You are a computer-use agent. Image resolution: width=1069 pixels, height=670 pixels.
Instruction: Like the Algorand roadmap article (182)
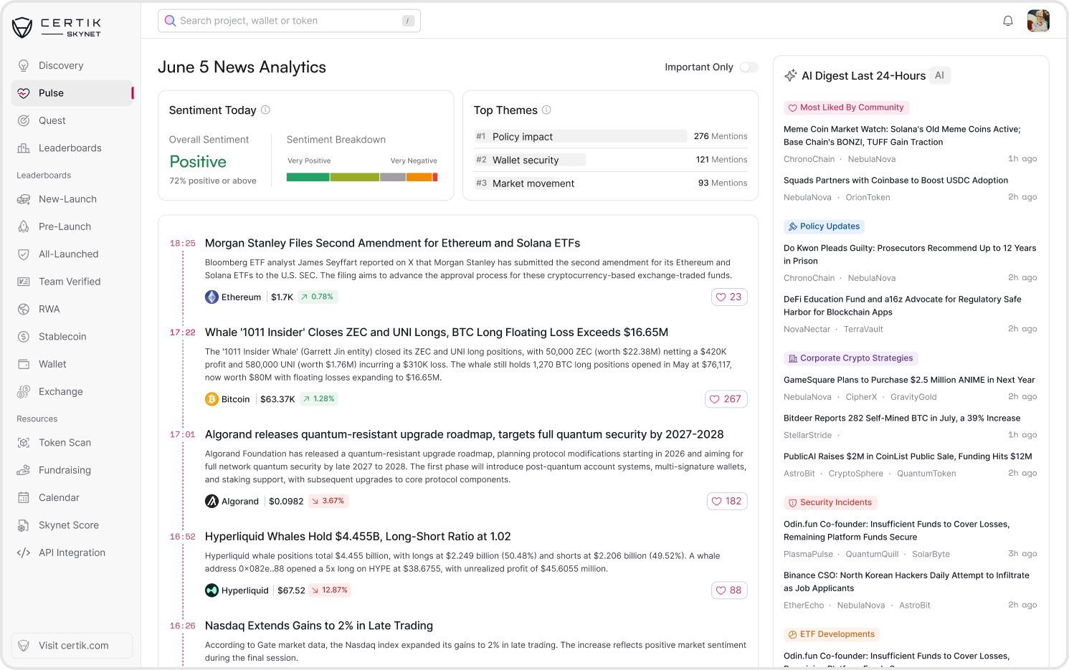coord(727,501)
